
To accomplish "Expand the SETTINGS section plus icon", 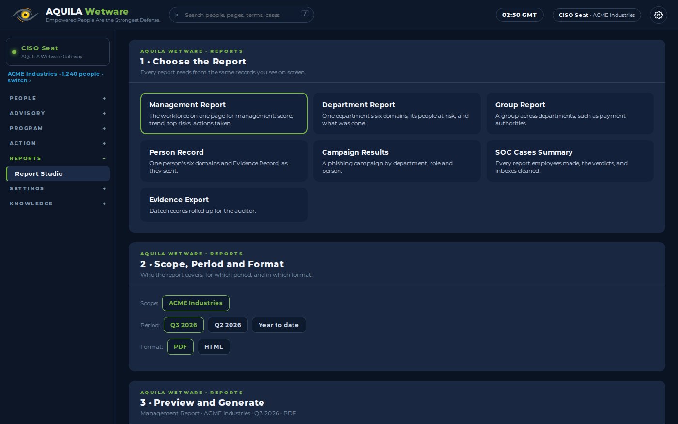I will pos(104,188).
